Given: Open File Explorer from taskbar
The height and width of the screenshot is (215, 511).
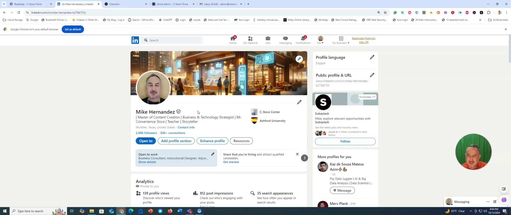Looking at the screenshot, I should [92, 211].
